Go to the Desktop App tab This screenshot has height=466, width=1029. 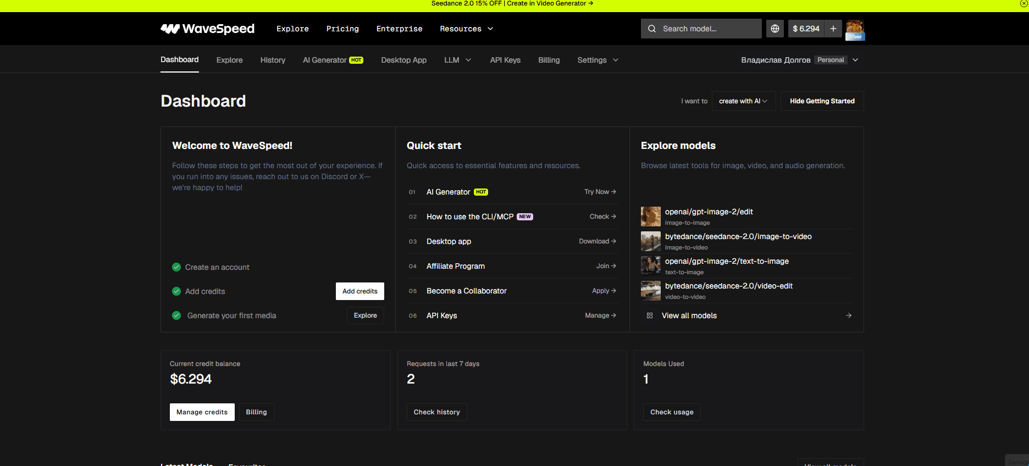click(404, 60)
